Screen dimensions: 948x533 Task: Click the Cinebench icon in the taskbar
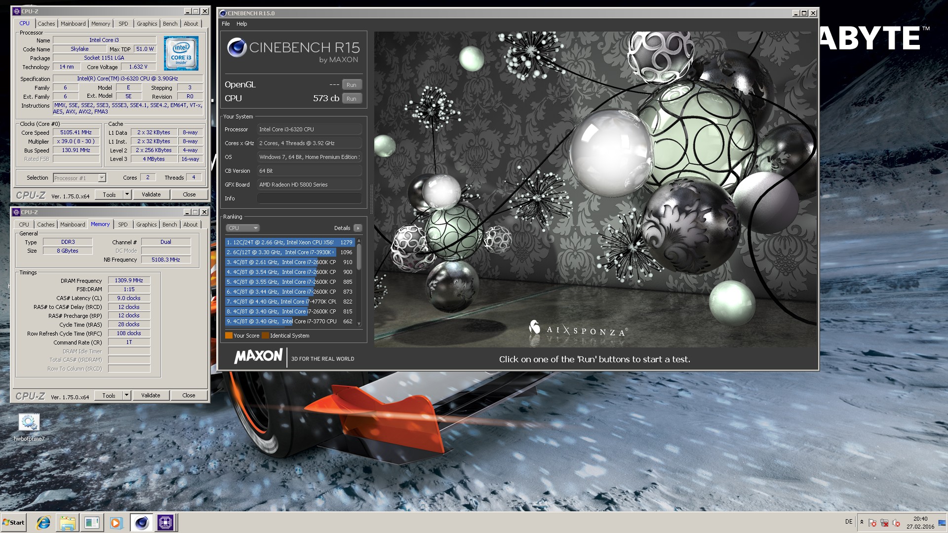click(141, 523)
